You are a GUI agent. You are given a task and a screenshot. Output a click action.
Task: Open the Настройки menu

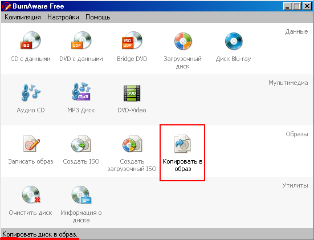63,17
